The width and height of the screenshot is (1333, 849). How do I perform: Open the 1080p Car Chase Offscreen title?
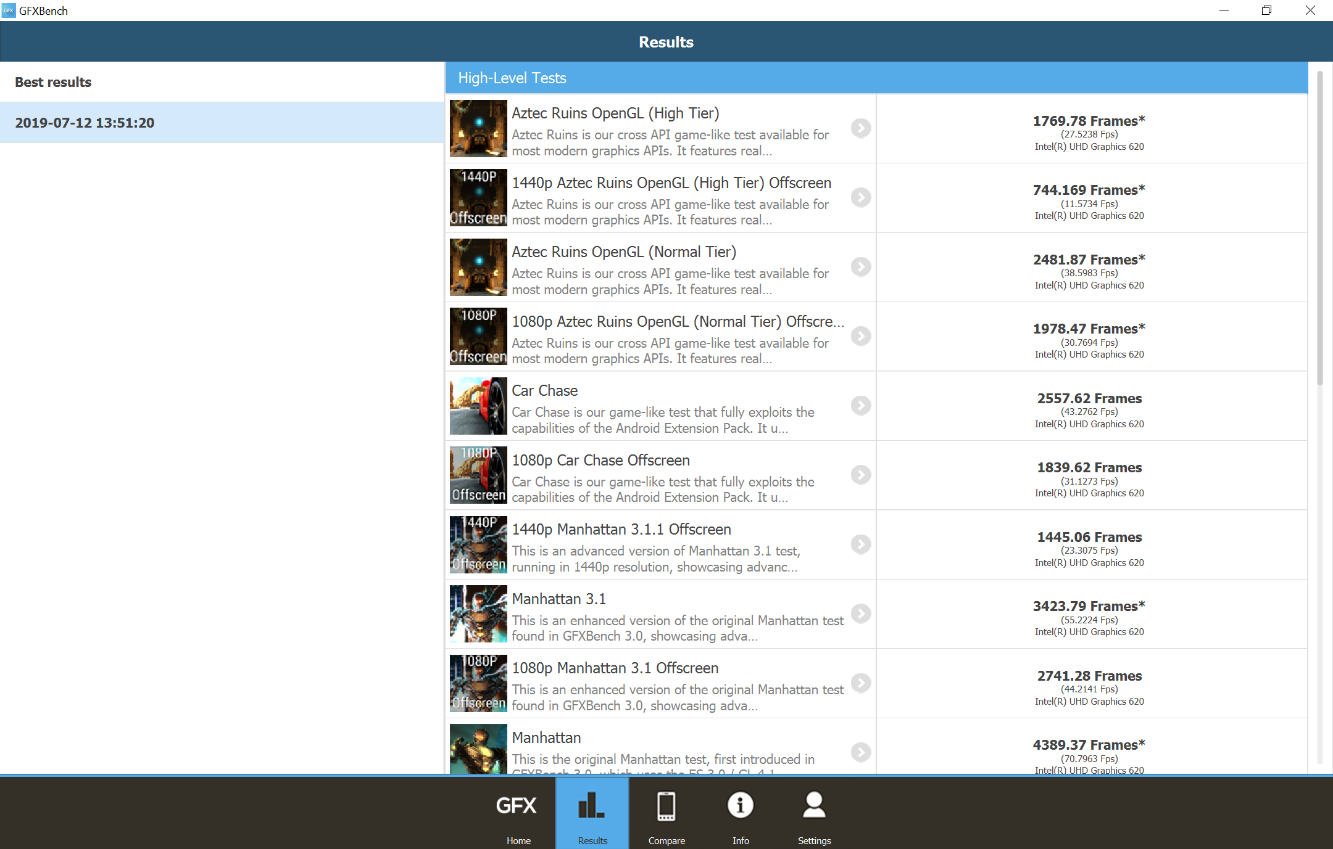coord(600,461)
